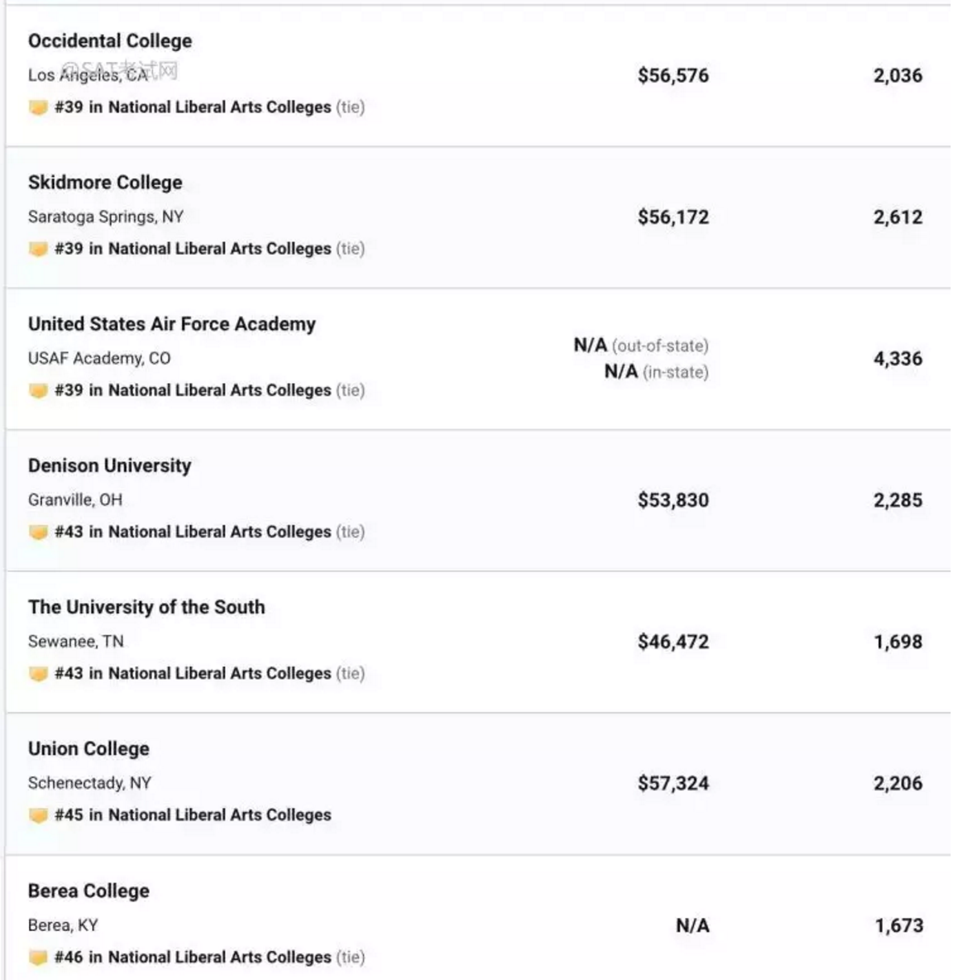Click Berea College's #46 ranking text
978x980 pixels.
(x=193, y=957)
